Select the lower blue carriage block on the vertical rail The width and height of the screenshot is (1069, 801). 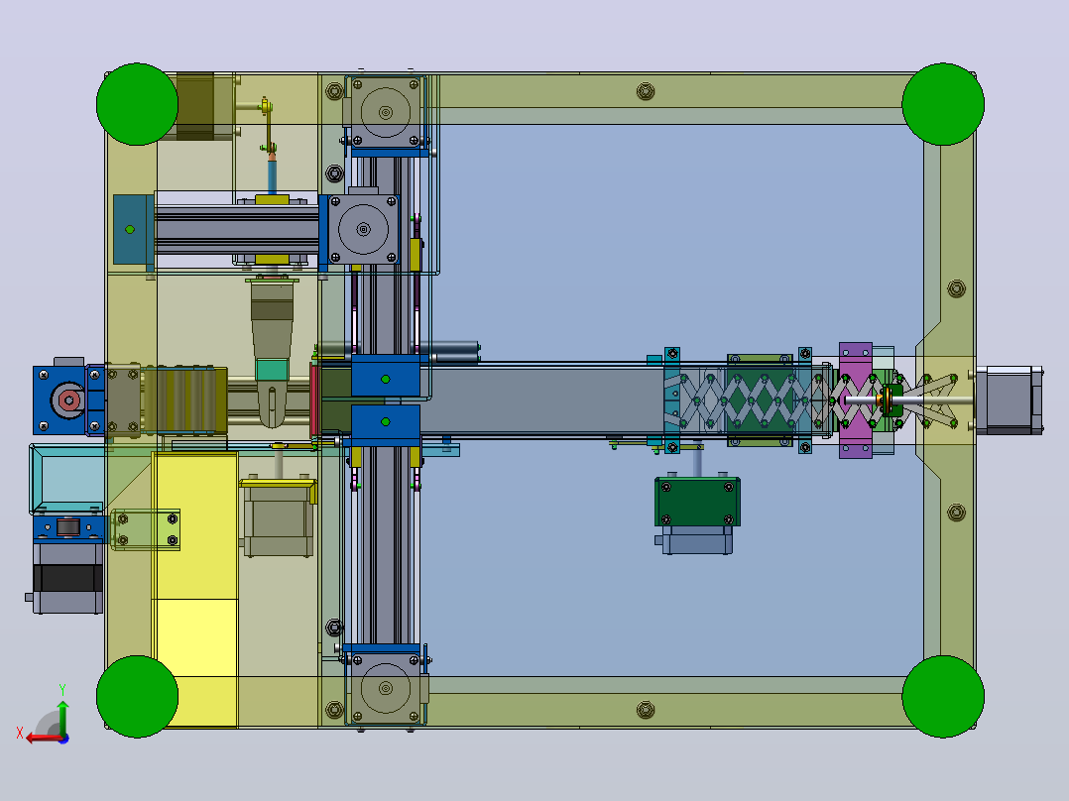pyautogui.click(x=385, y=427)
